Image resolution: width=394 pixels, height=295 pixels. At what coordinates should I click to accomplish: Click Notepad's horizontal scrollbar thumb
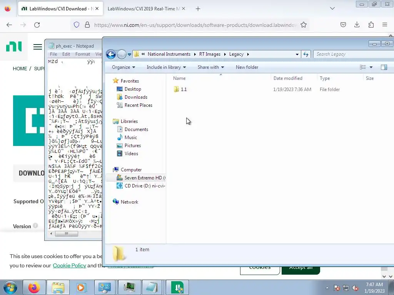(66, 234)
